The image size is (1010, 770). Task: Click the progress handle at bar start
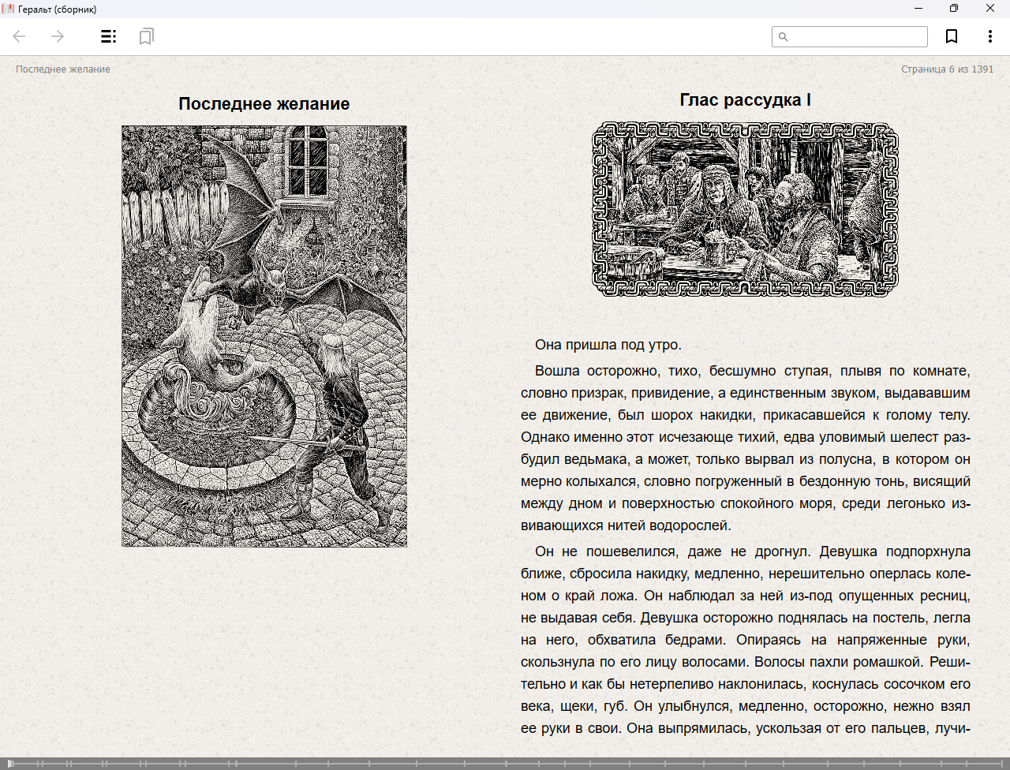tap(10, 763)
